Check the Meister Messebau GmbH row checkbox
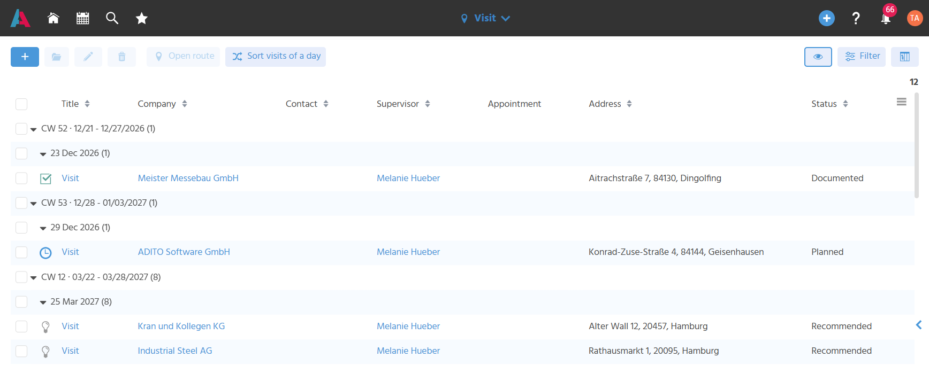The image size is (929, 365). pos(21,178)
